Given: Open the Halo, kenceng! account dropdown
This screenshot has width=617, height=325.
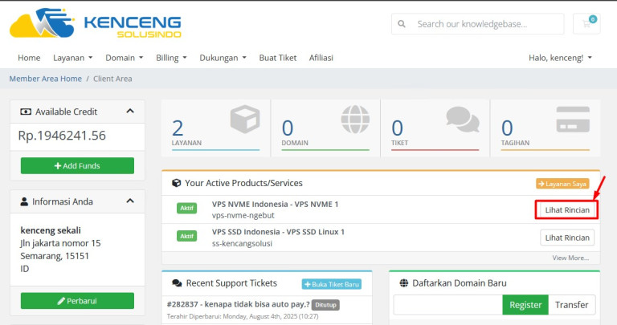Looking at the screenshot, I should point(560,58).
